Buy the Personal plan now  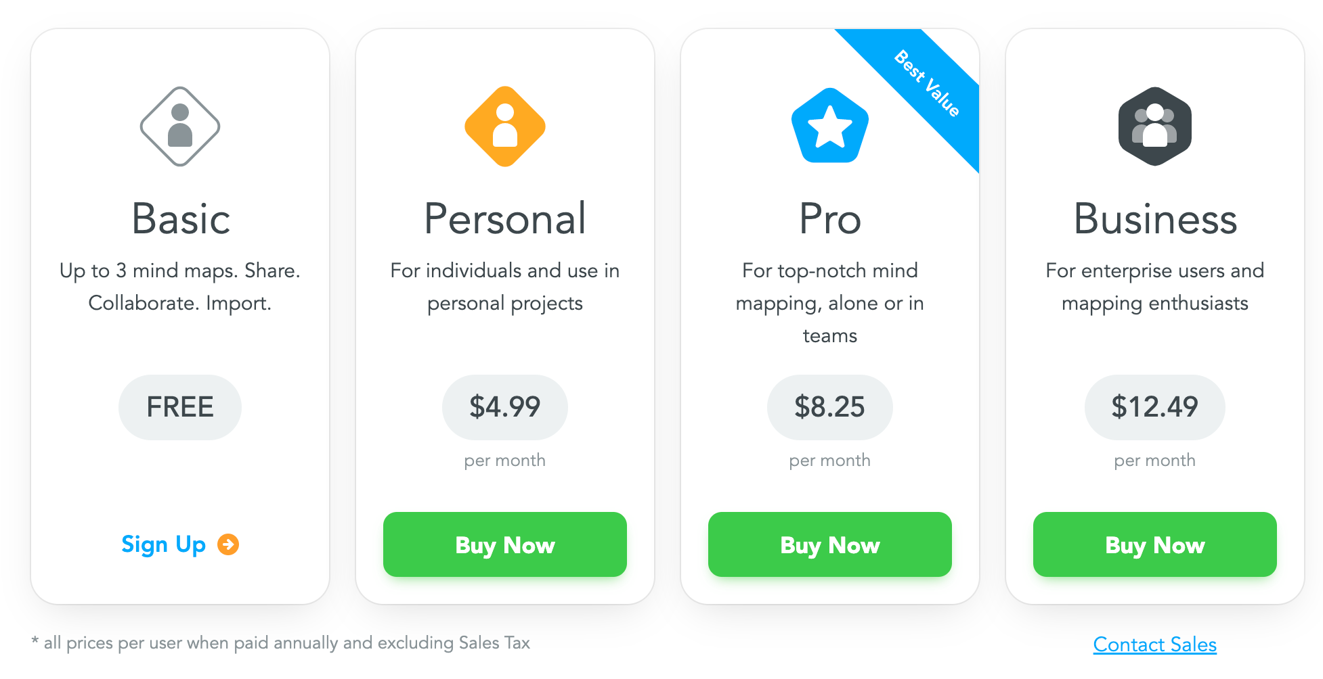[x=505, y=544]
